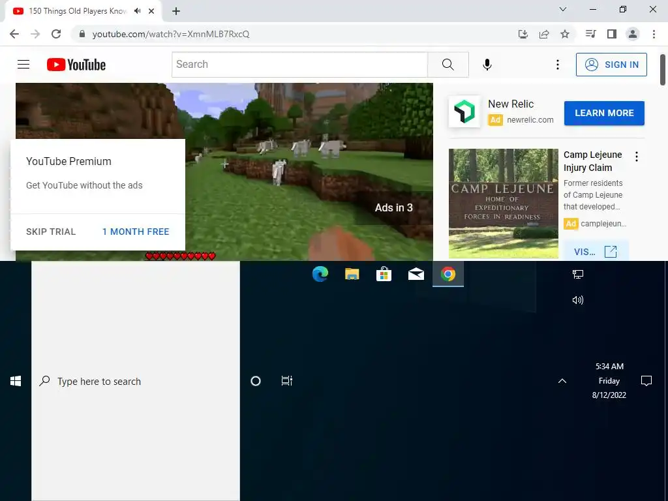Open the New Relic ad logo
The width and height of the screenshot is (668, 501).
[464, 112]
